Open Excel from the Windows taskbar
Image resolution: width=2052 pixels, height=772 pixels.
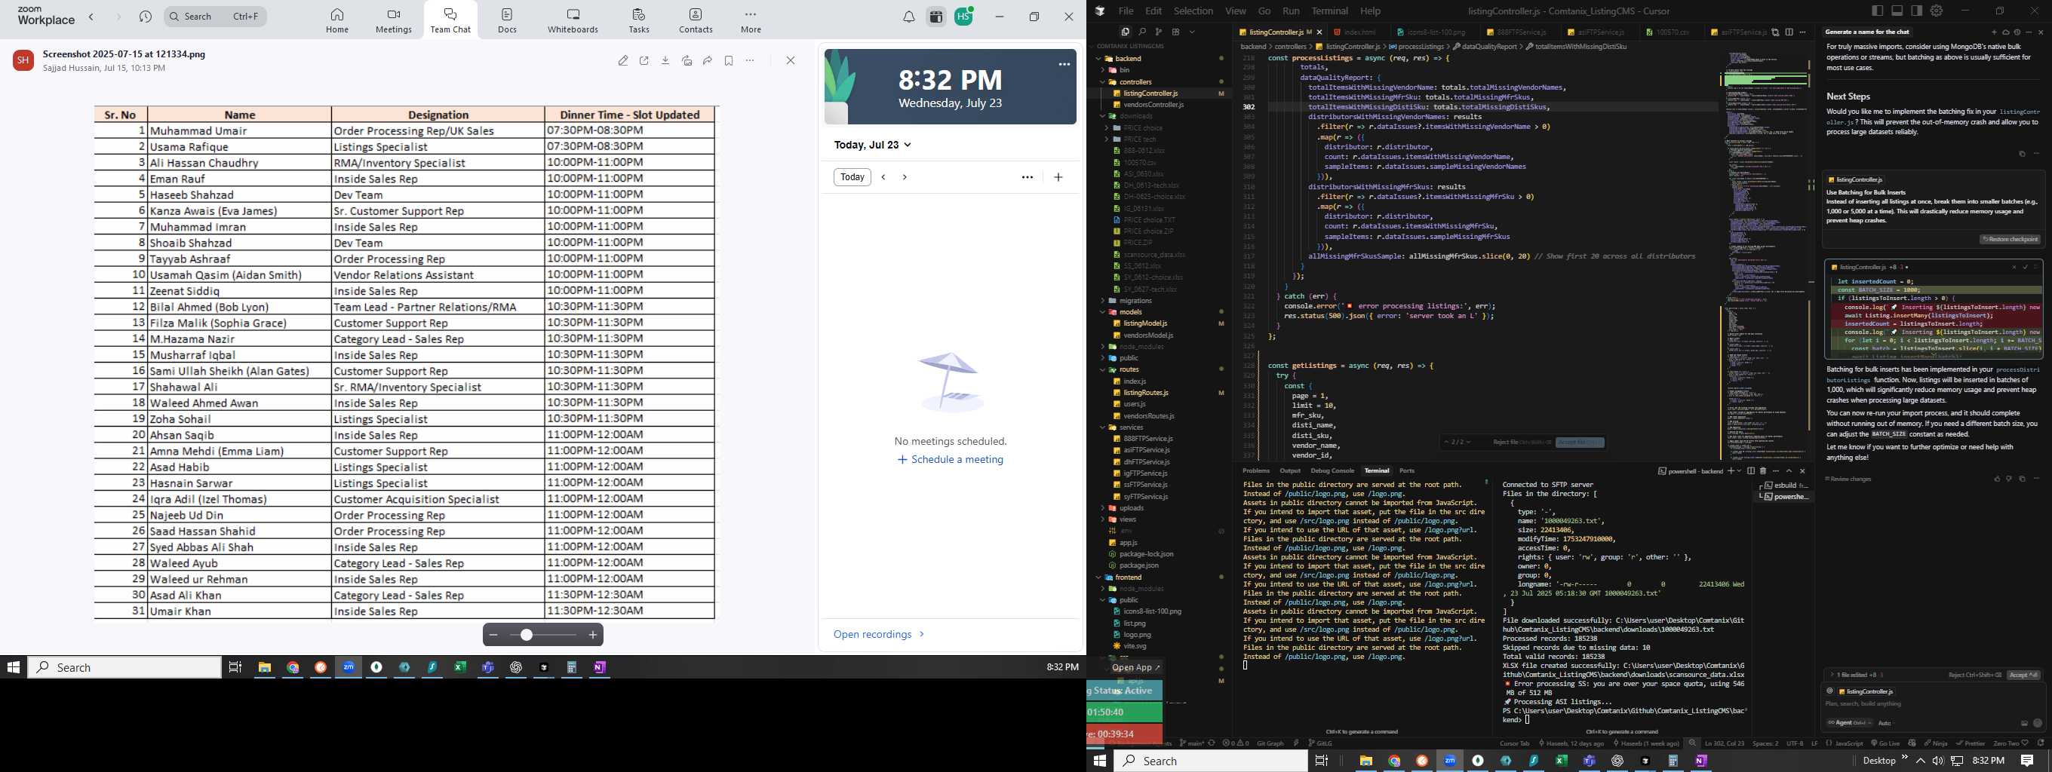pyautogui.click(x=459, y=667)
